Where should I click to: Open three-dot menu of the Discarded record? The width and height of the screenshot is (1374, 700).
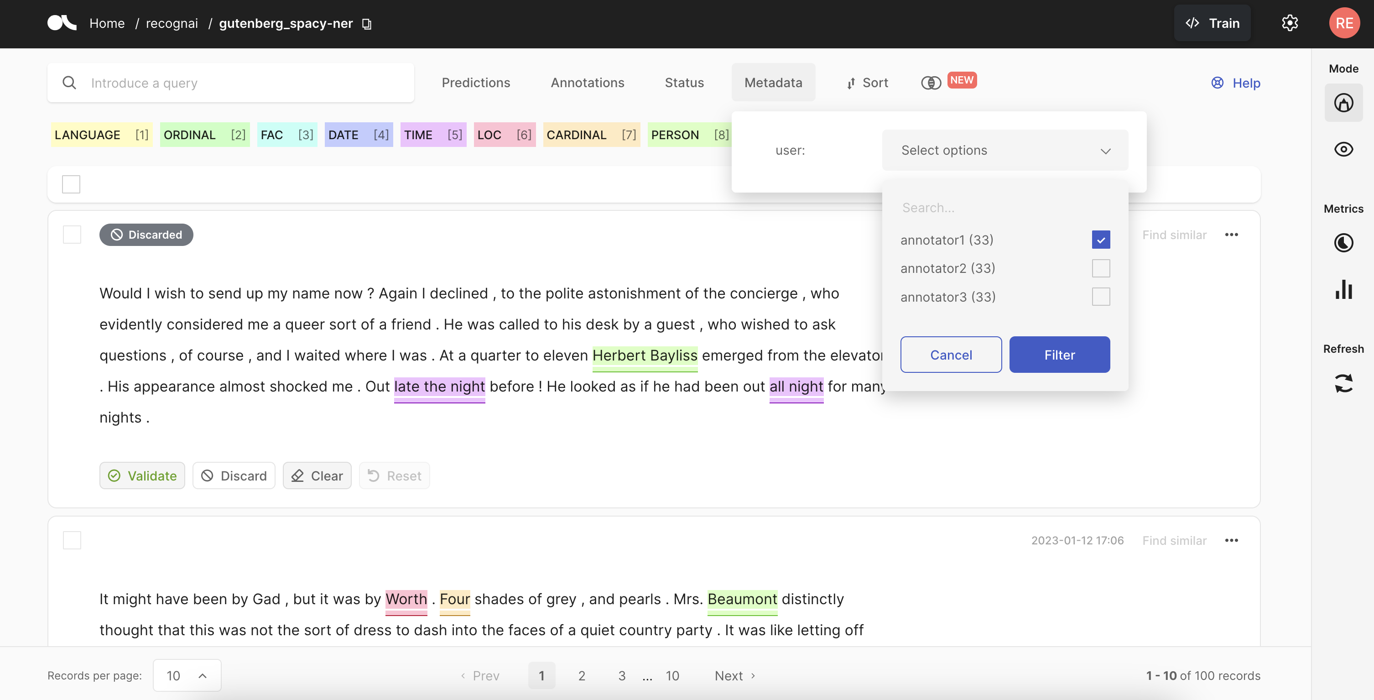(1231, 235)
